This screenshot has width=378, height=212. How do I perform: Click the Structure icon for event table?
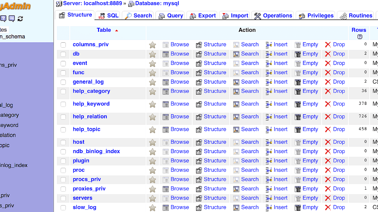(x=199, y=64)
